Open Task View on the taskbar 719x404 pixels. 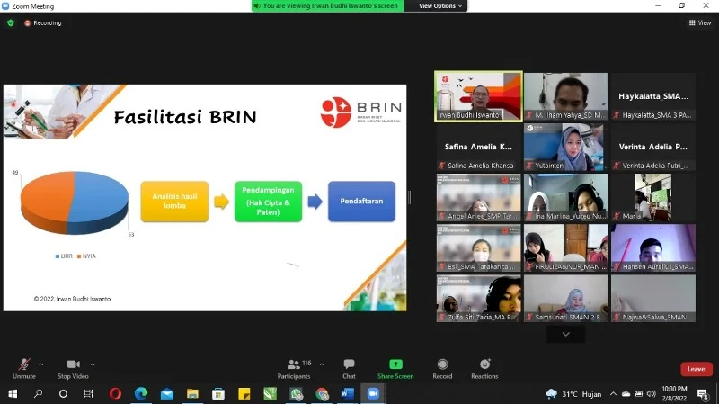pyautogui.click(x=88, y=393)
